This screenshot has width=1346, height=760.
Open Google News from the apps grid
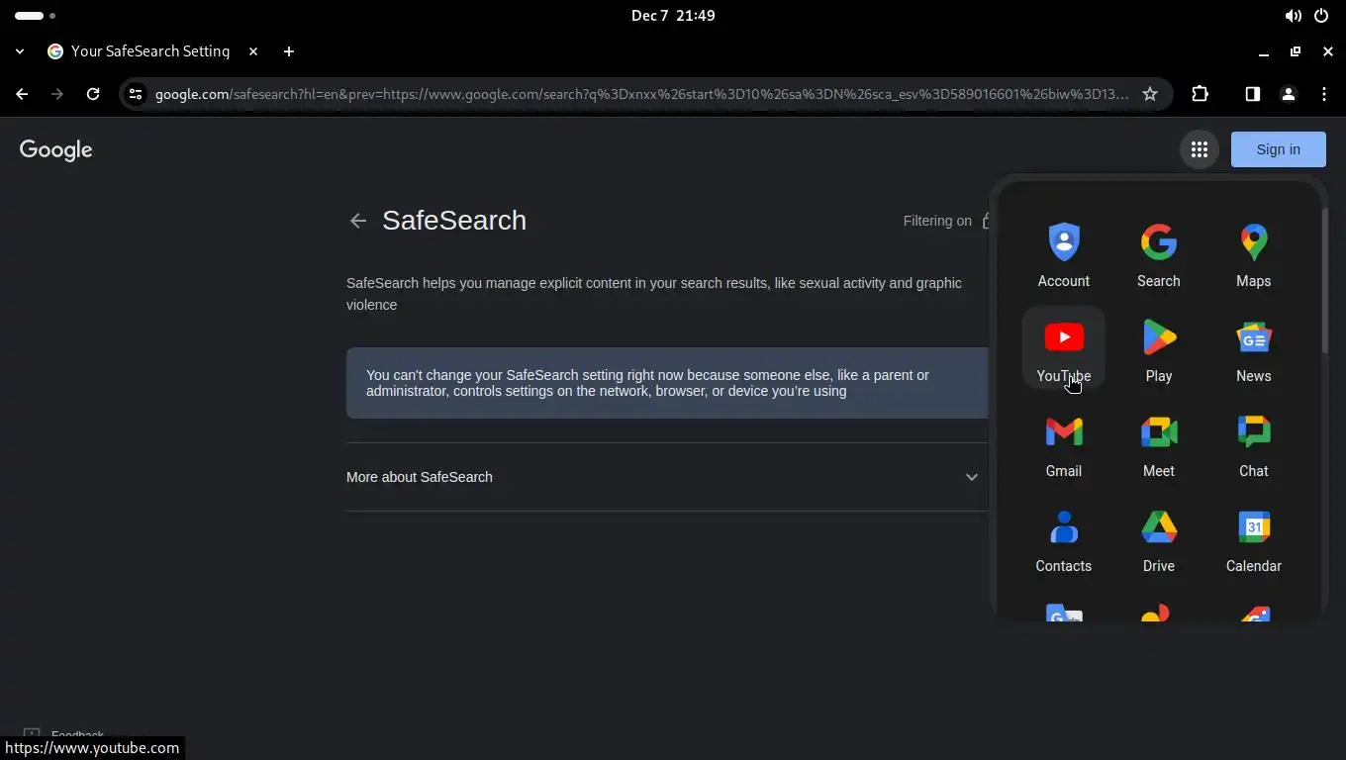click(x=1253, y=350)
